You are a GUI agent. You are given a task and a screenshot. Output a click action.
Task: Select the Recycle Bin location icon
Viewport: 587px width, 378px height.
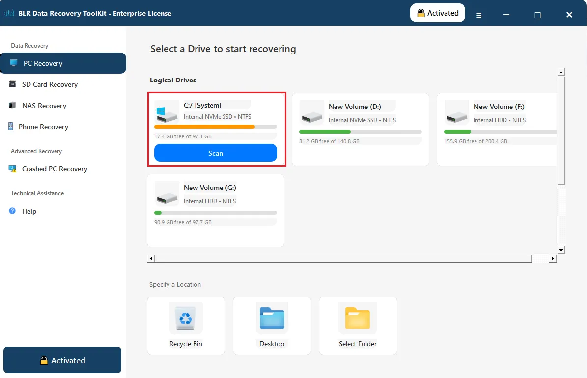tap(186, 319)
